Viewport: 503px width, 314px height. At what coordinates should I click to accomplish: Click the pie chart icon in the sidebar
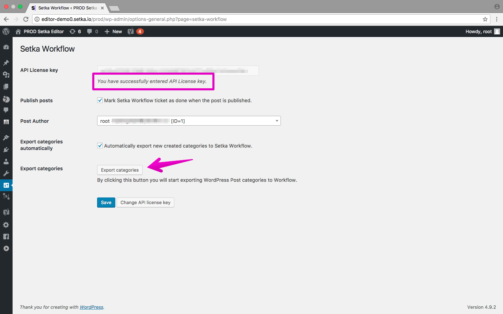coord(6,99)
